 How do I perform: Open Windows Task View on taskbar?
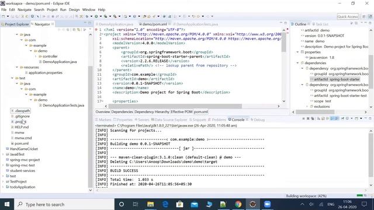coord(136,204)
